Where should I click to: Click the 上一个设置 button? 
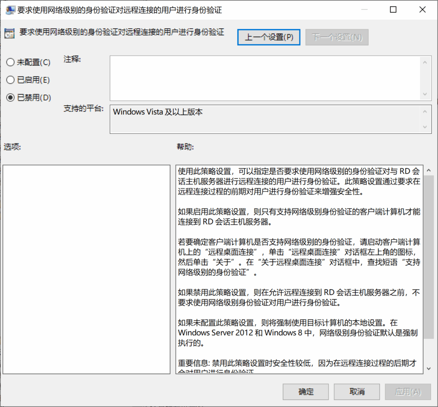(269, 37)
